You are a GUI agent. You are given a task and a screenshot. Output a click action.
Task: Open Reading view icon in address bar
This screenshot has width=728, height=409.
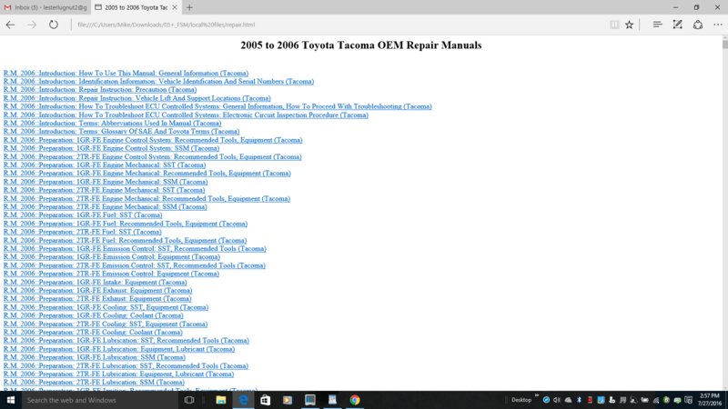point(614,25)
